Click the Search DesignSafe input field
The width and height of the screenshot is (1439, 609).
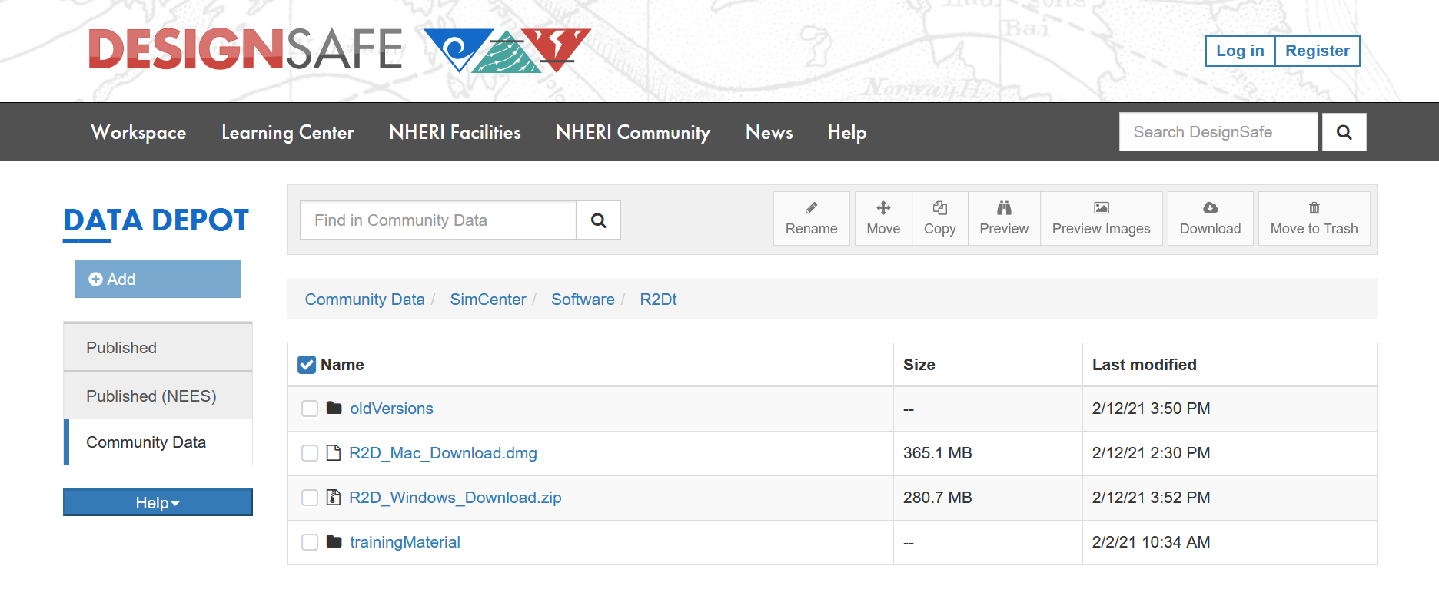(1218, 132)
